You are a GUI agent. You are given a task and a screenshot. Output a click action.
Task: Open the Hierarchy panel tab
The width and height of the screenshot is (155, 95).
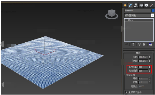tap(136, 5)
